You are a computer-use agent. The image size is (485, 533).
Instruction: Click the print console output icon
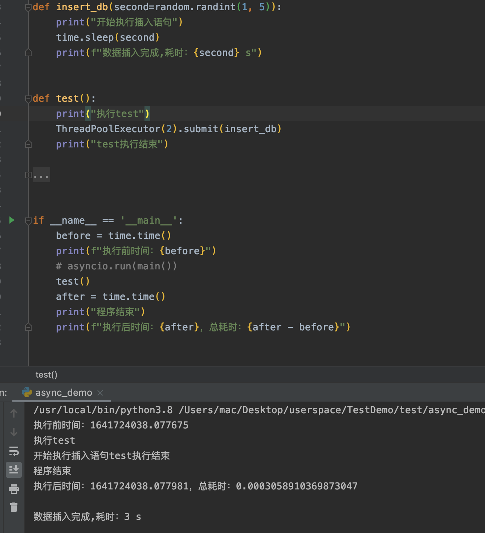tap(14, 489)
